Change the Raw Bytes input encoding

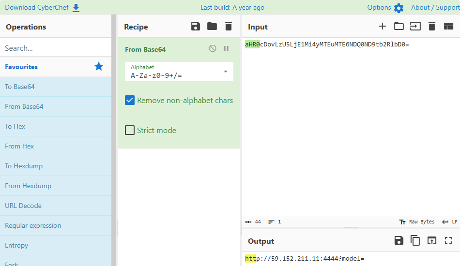point(417,222)
